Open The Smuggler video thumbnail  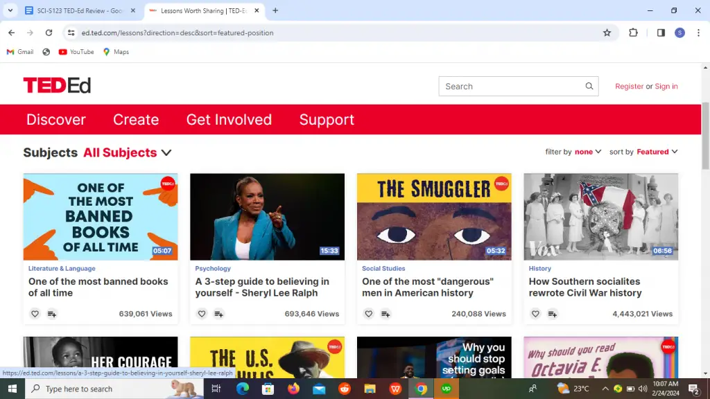tap(434, 217)
